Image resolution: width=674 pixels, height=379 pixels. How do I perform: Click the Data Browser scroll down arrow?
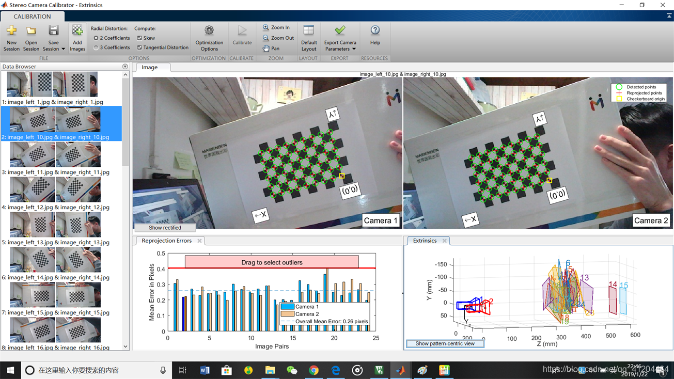[126, 346]
